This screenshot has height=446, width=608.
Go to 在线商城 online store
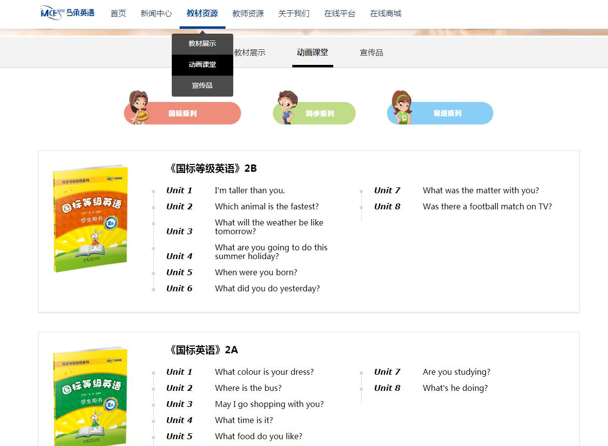coord(385,14)
